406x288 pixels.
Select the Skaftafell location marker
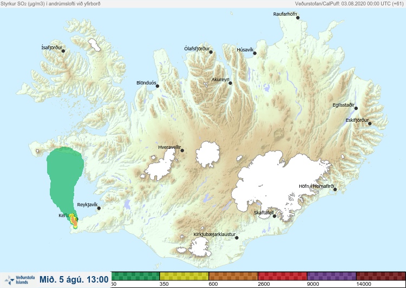pyautogui.click(x=274, y=216)
